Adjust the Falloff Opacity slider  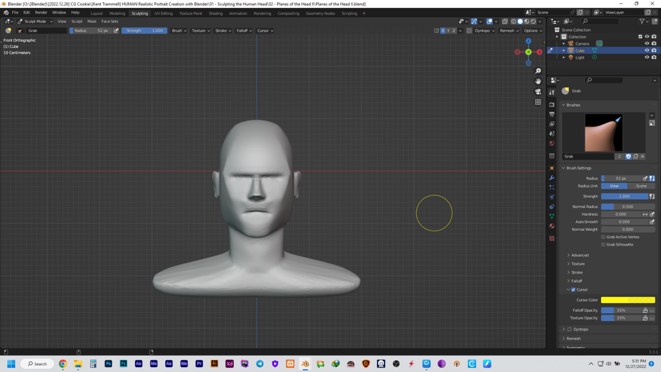pos(621,311)
